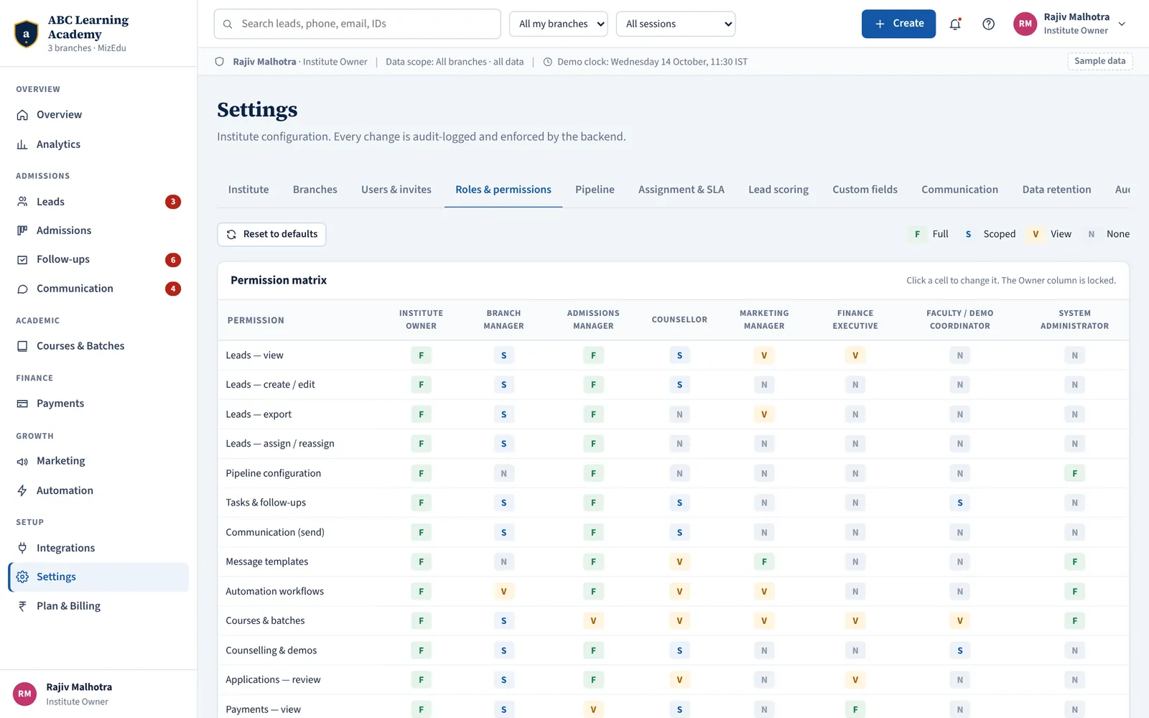Screen dimensions: 1149x718
Task: Click the ABC Learning Academy shield logo
Action: [27, 34]
